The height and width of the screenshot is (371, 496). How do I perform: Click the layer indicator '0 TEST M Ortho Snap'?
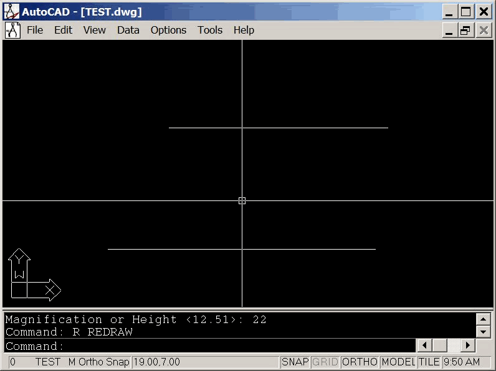click(x=69, y=362)
